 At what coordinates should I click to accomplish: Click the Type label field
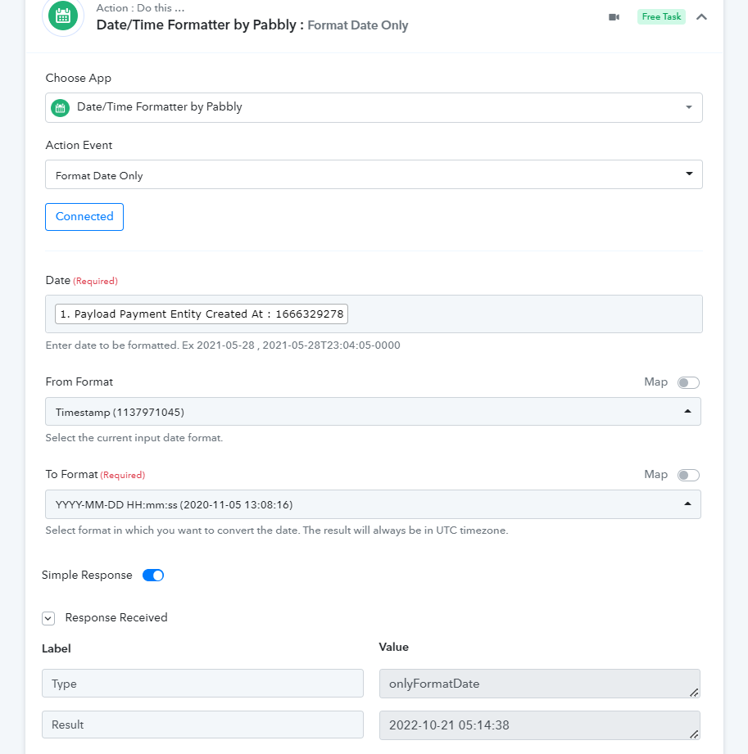click(202, 684)
